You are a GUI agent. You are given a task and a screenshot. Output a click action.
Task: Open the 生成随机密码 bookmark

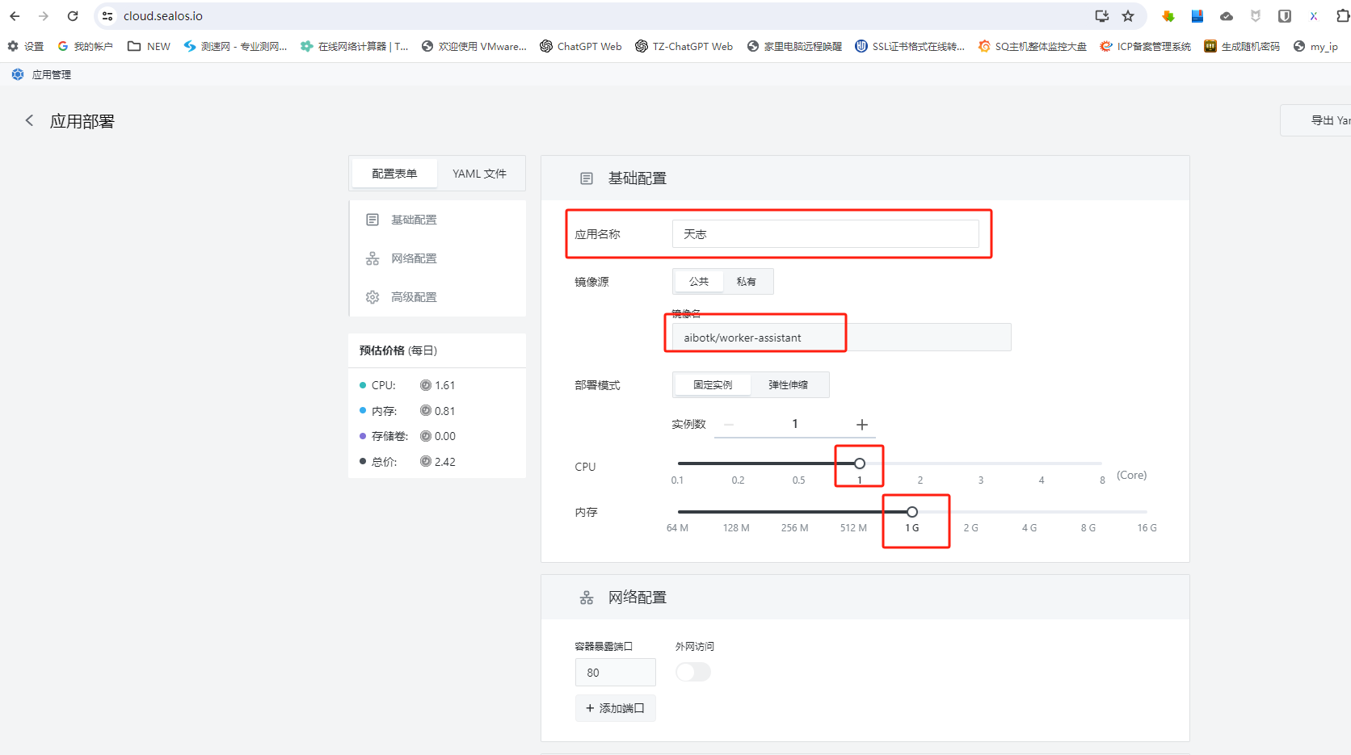click(x=1242, y=47)
